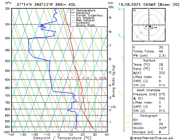This screenshot has width=182, height=140.
Task: Click the 500 hPa pressure axis label
Action: [7, 61]
